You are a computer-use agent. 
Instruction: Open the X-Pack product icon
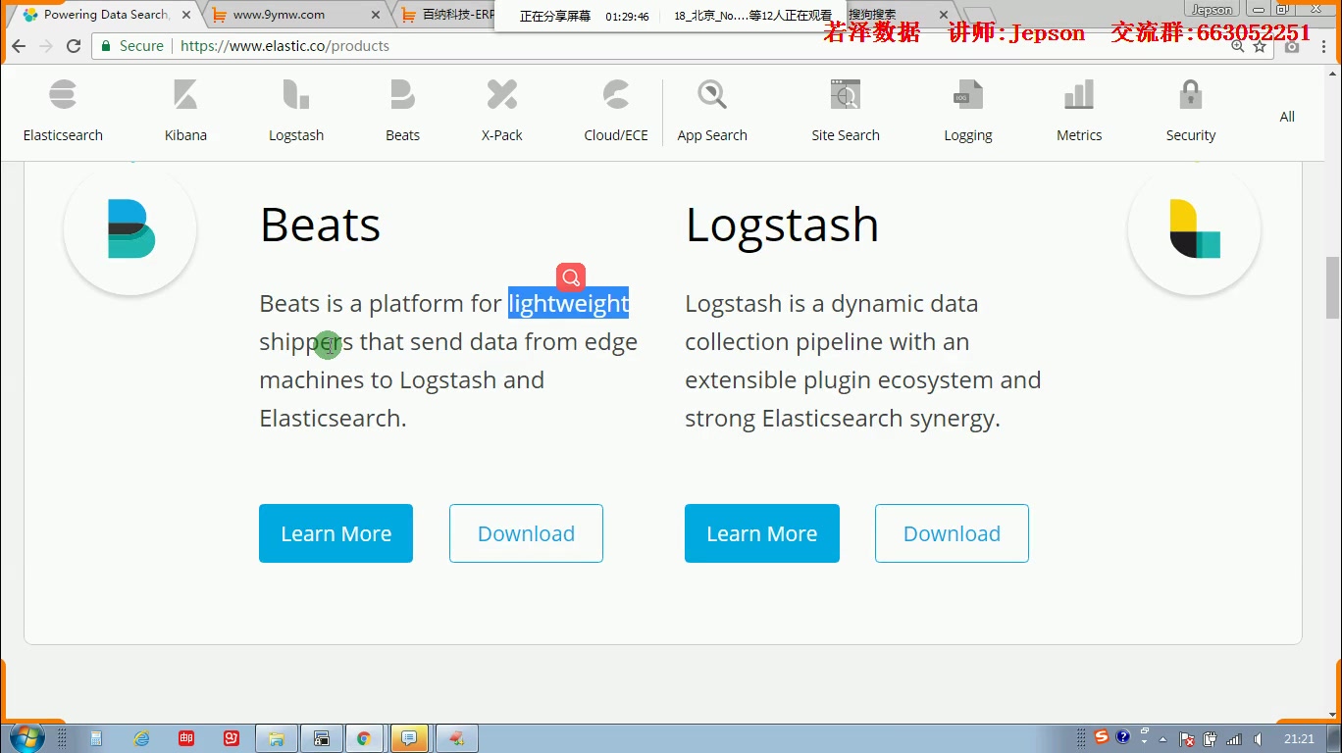[502, 95]
